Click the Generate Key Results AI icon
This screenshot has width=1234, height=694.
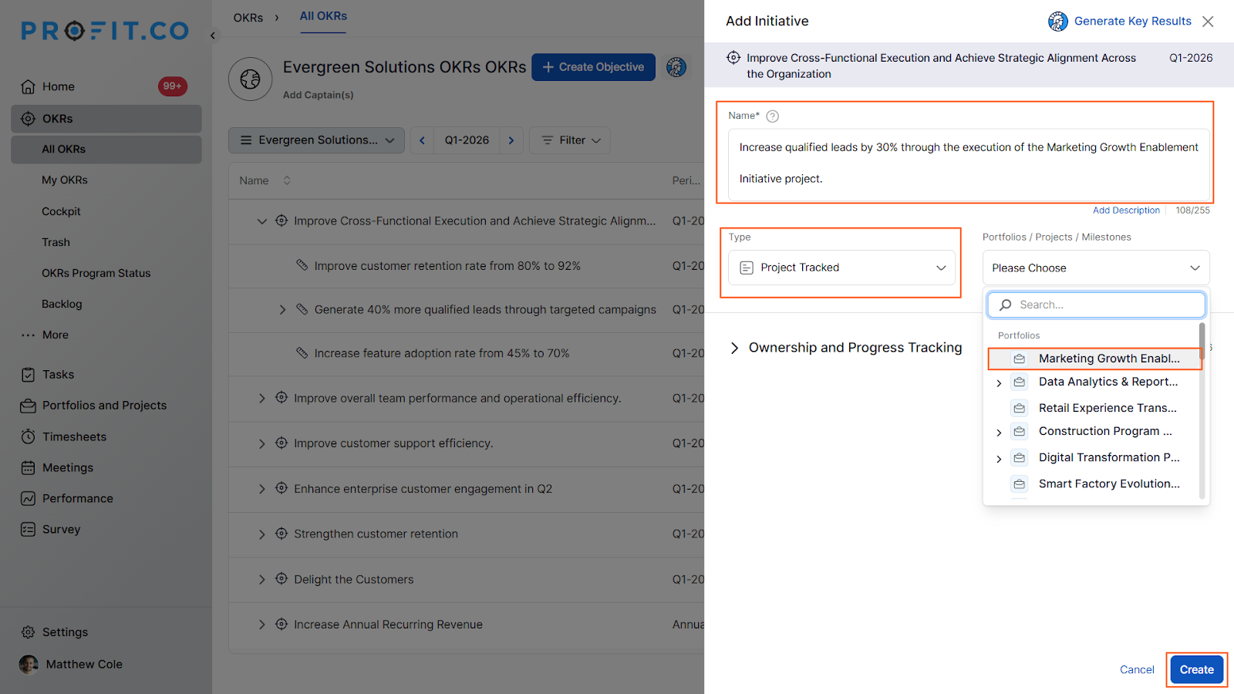[x=1057, y=22]
